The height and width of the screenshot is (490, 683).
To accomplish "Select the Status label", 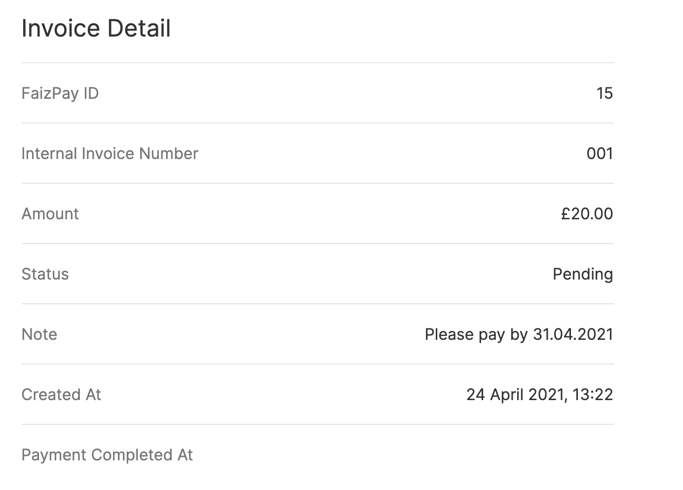I will (x=45, y=274).
